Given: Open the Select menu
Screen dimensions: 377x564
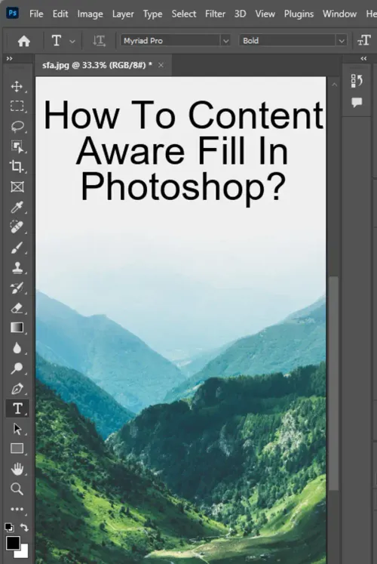Looking at the screenshot, I should [184, 14].
